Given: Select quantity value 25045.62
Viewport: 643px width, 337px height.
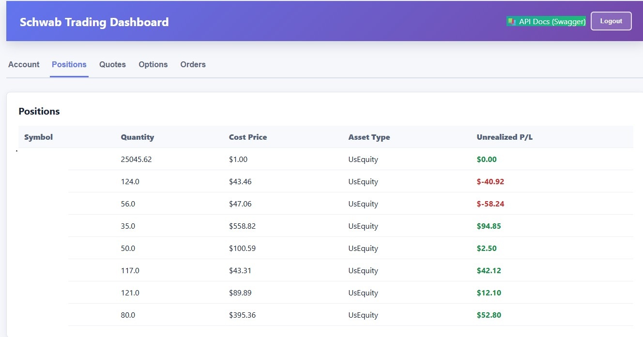Looking at the screenshot, I should coord(136,159).
